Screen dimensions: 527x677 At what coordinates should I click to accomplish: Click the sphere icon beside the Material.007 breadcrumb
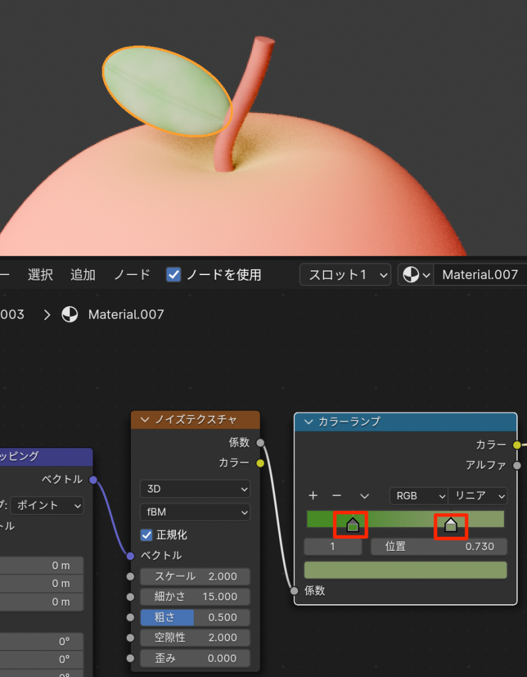(x=69, y=315)
